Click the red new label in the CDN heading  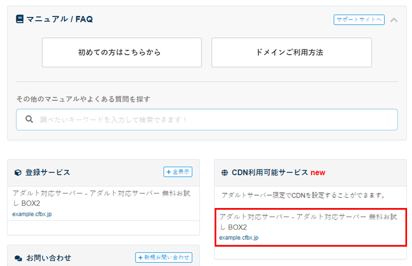point(318,173)
